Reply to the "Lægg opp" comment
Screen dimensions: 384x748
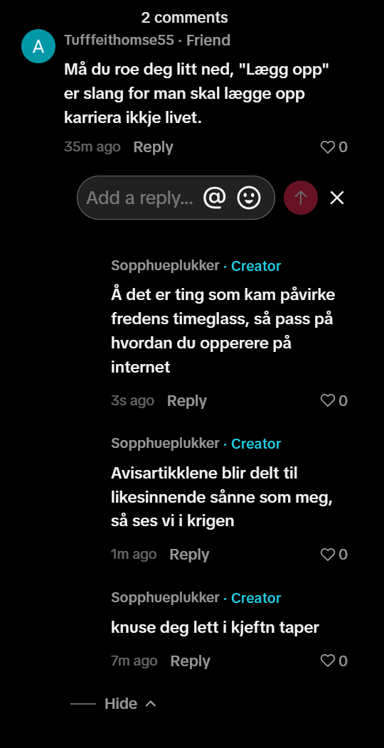[153, 147]
